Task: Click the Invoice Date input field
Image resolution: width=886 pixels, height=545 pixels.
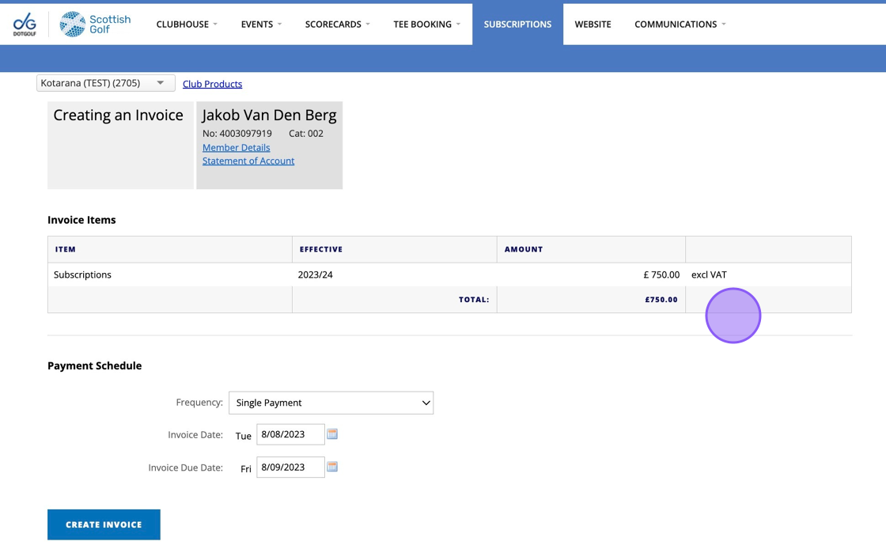Action: pyautogui.click(x=290, y=434)
